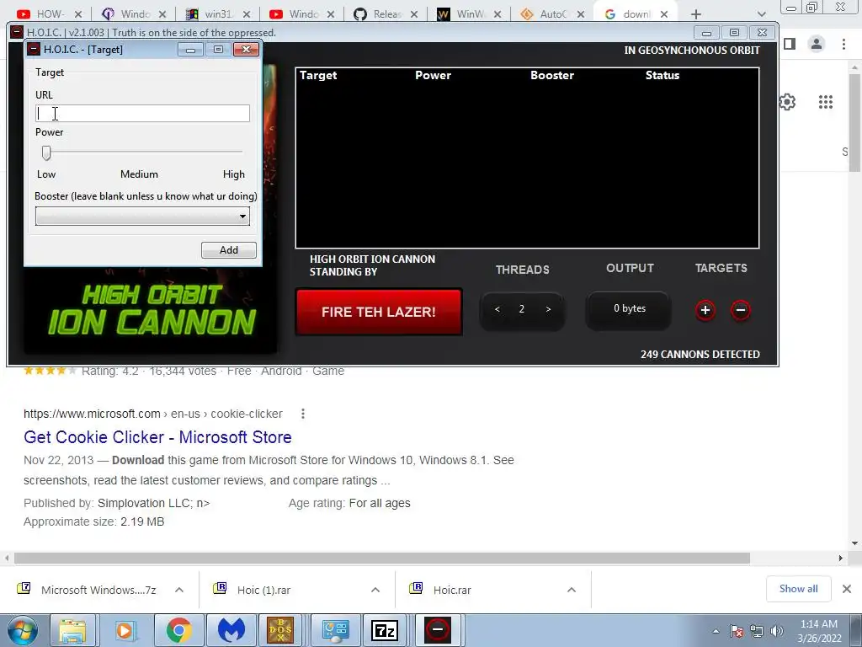Click FIRE TEH LAZER! button
862x647 pixels.
379,312
